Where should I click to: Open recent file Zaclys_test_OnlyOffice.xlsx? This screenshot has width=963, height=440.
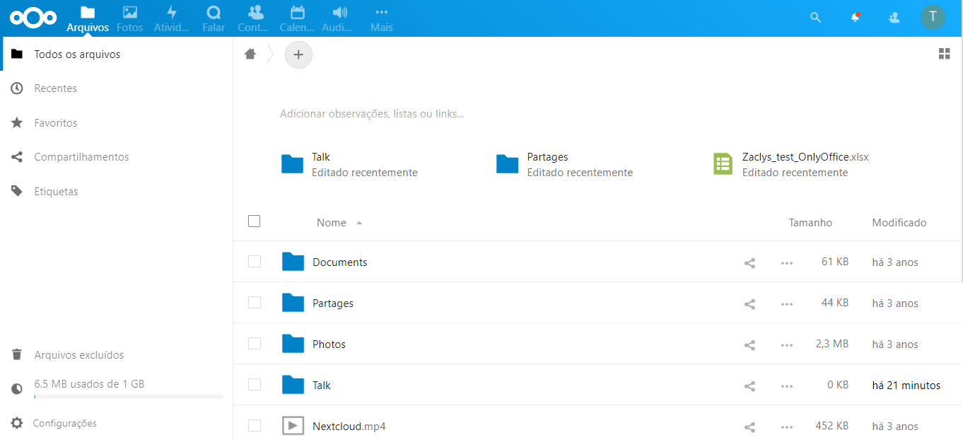tap(790, 164)
